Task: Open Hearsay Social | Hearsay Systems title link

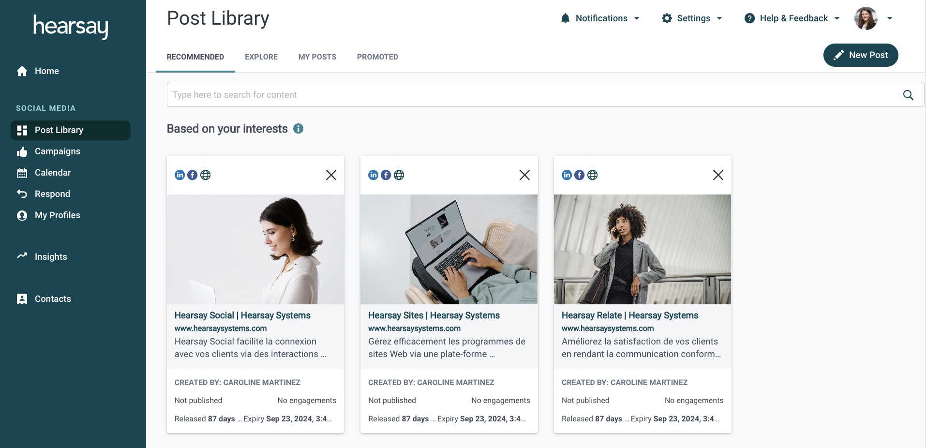Action: point(242,315)
